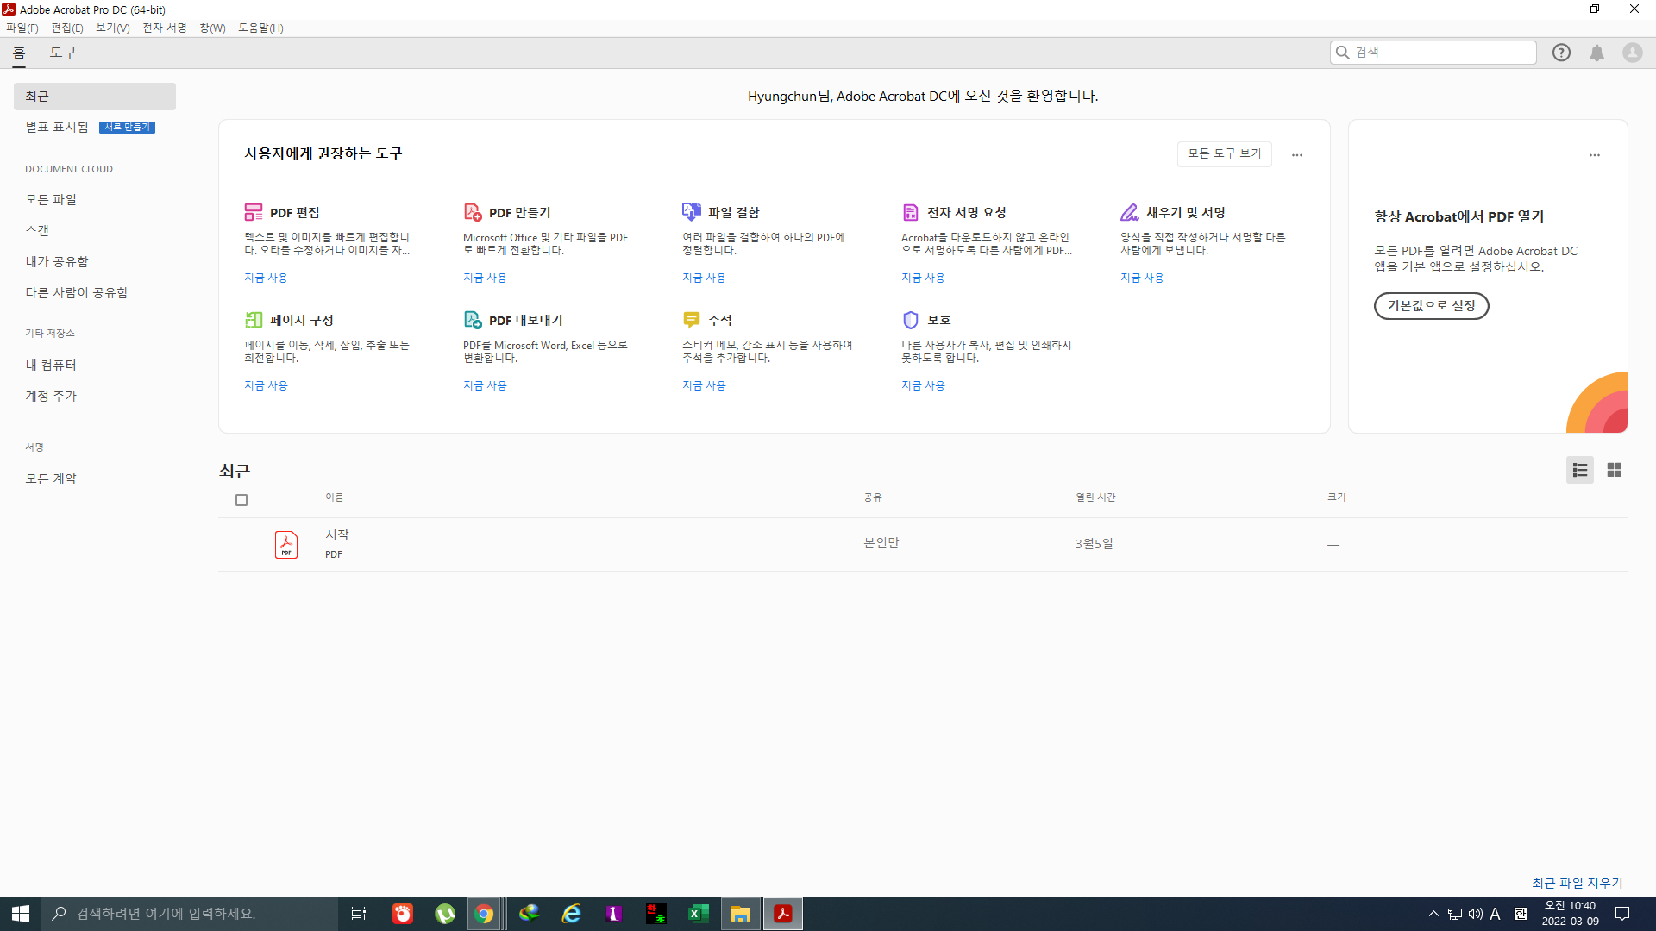Open the notifications bell icon
This screenshot has height=931, width=1656.
pyautogui.click(x=1597, y=53)
